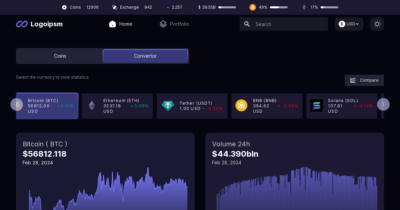Click the Exchange icon in top bar

point(115,7)
